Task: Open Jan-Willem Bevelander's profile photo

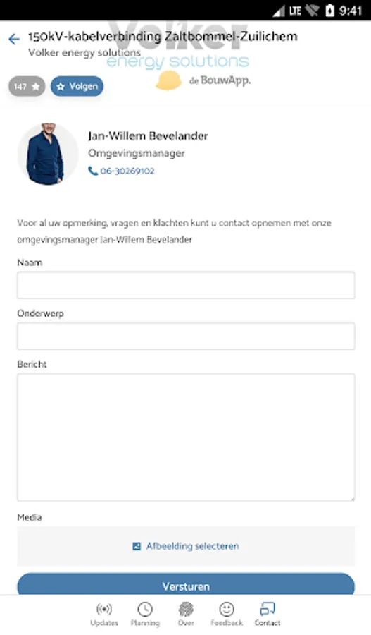Action: coord(48,154)
